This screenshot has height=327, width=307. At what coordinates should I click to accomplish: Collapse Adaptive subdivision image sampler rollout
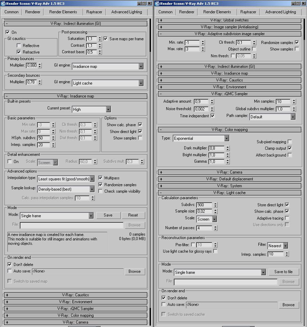229,34
